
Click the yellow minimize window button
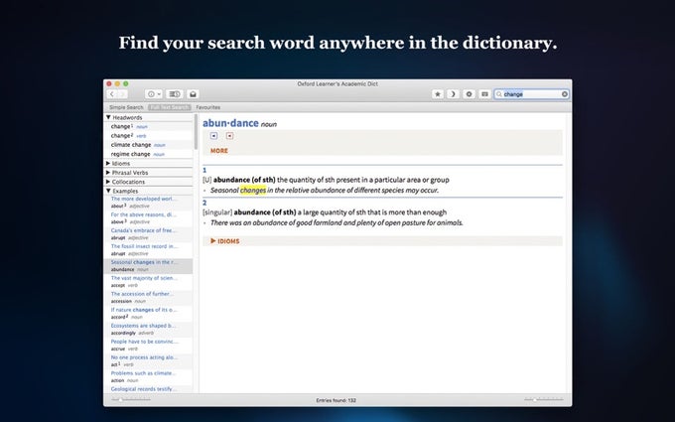(117, 83)
